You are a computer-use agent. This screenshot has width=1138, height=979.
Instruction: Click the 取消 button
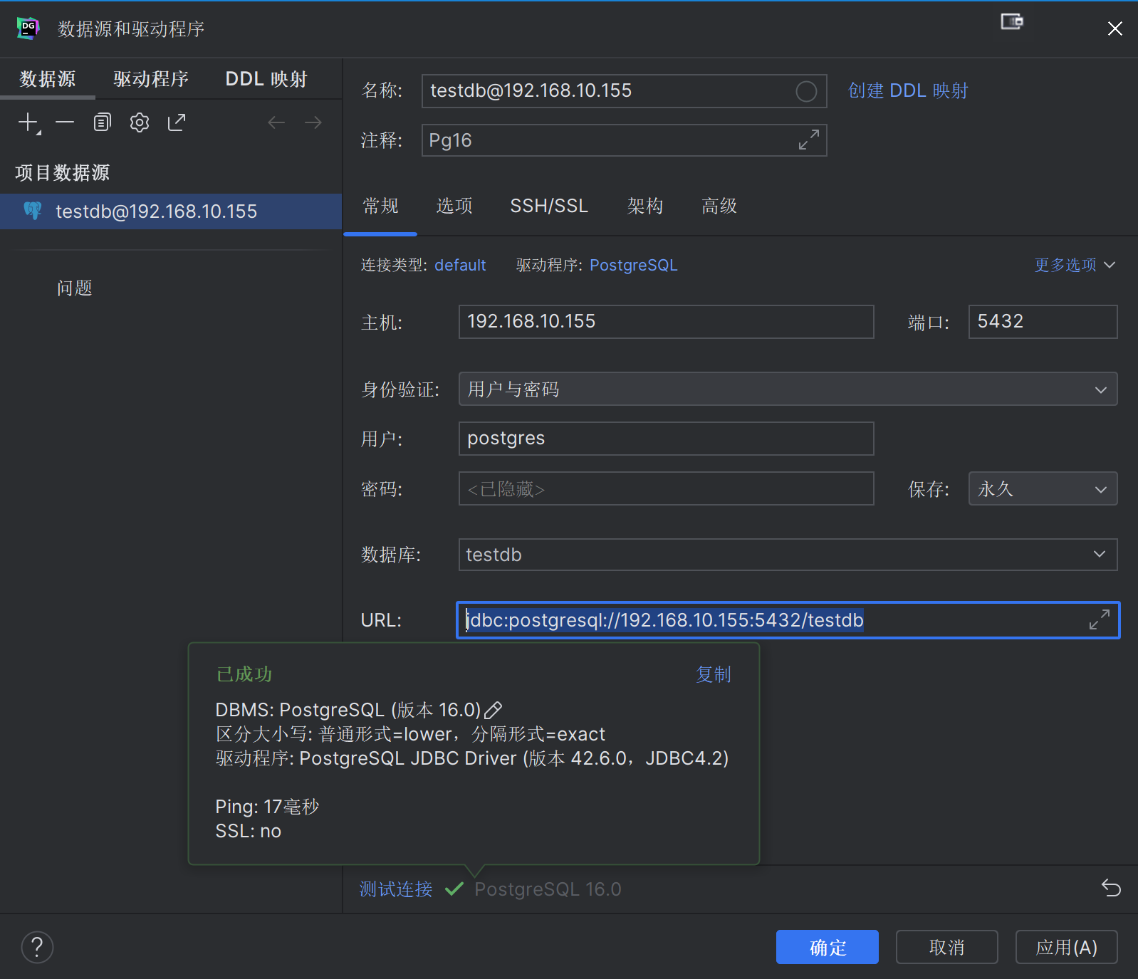pos(946,947)
